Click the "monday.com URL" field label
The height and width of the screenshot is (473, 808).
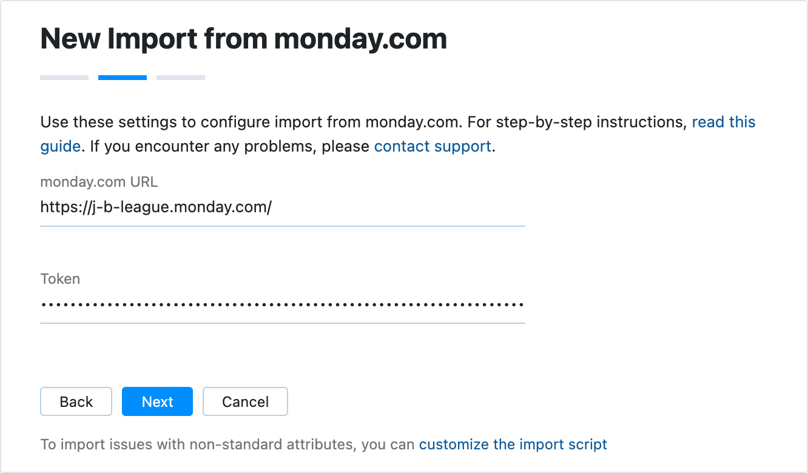[x=99, y=181]
